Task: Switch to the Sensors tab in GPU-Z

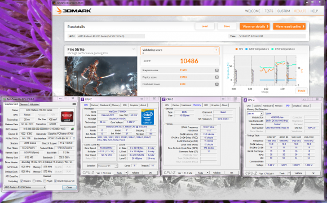Action: pyautogui.click(x=24, y=104)
